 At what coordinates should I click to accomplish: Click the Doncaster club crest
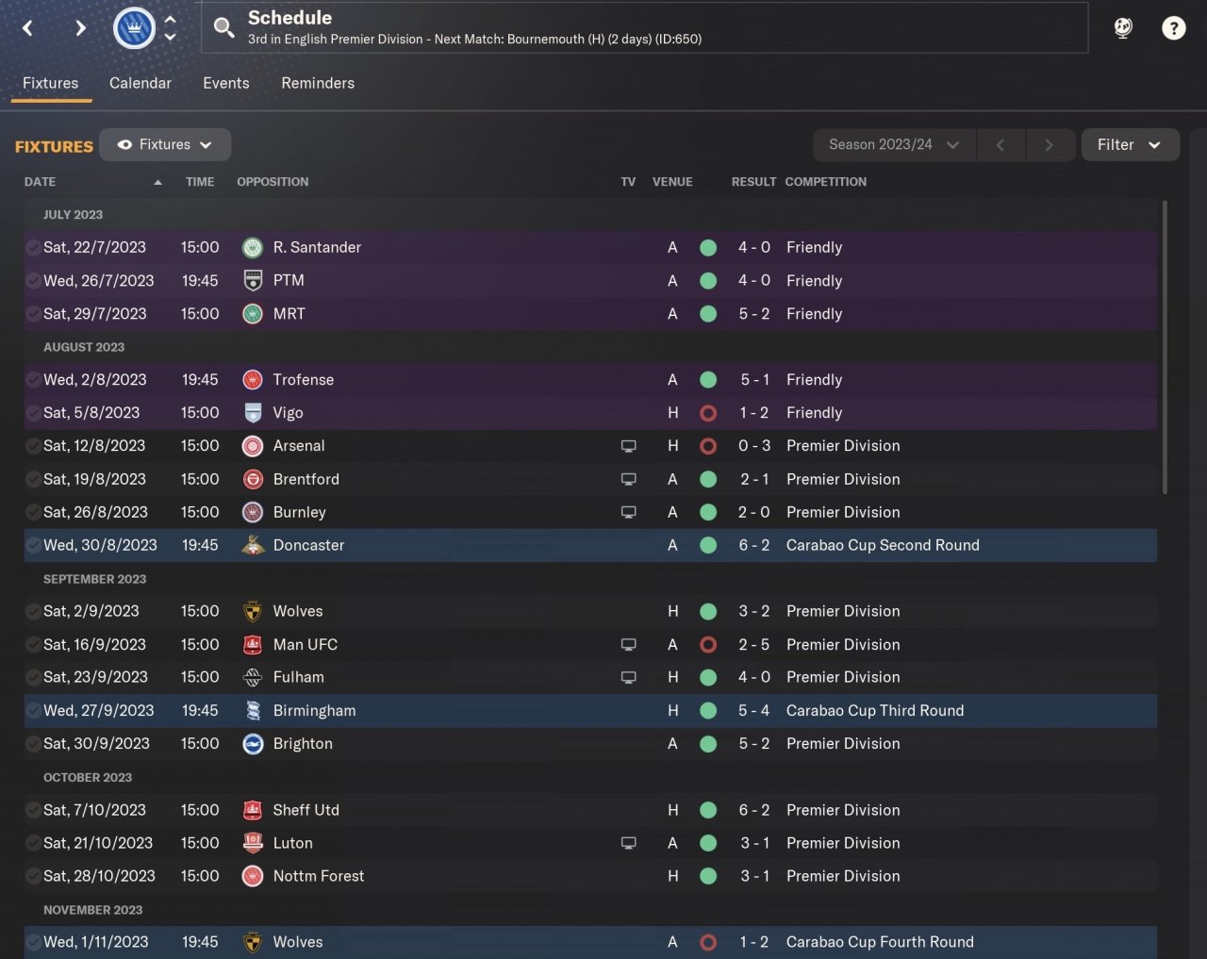[253, 545]
